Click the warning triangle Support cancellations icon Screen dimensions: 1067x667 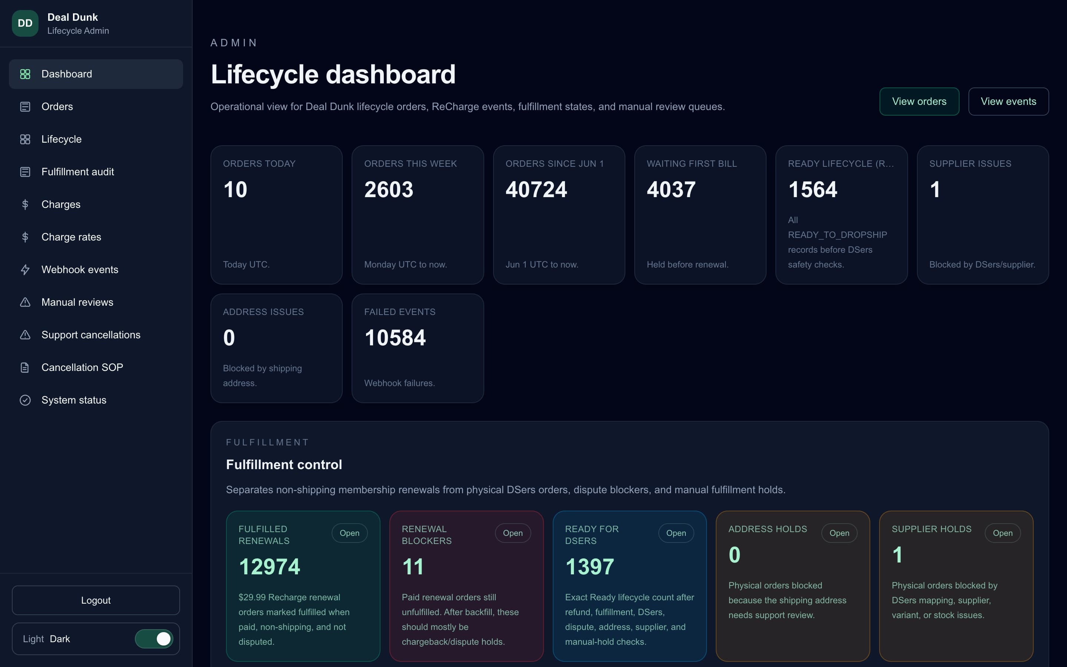[x=25, y=335]
